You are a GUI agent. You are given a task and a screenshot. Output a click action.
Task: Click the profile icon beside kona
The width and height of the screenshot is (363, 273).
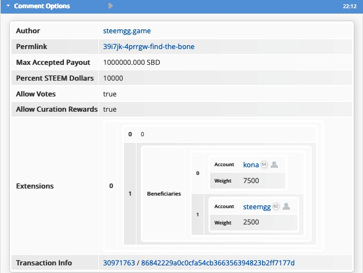point(275,165)
